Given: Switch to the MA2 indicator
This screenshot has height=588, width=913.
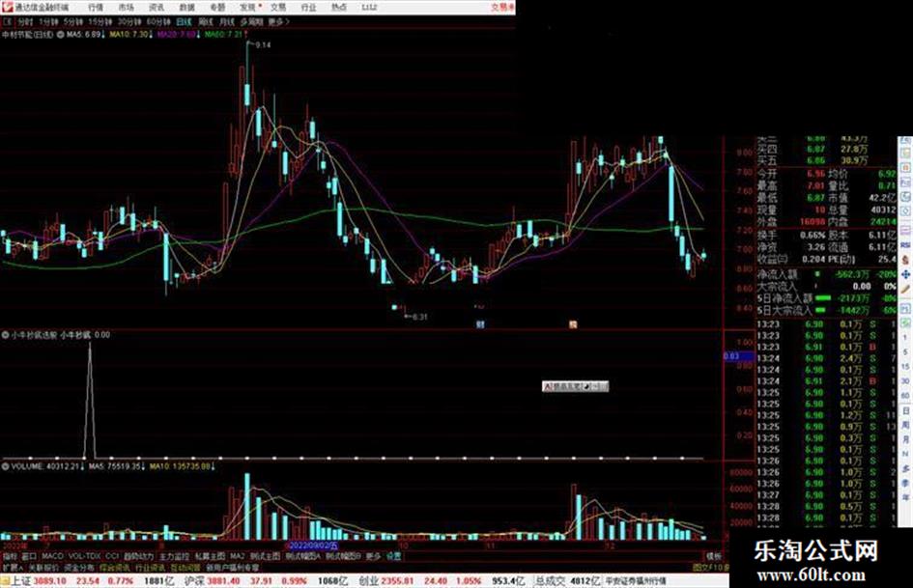Looking at the screenshot, I should pos(237,556).
